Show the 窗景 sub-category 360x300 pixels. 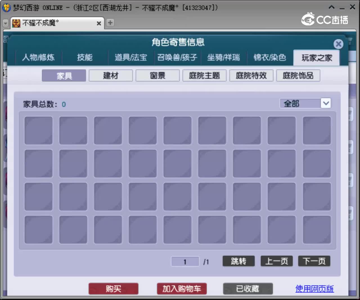pyautogui.click(x=157, y=76)
